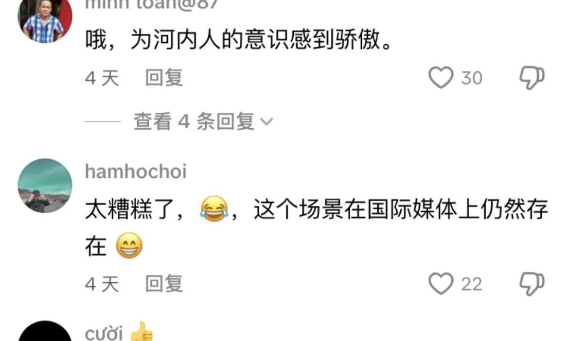Viewport: 568px width, 341px height.
Task: Tap the heart on hamhochoi's comment
Action: [441, 284]
